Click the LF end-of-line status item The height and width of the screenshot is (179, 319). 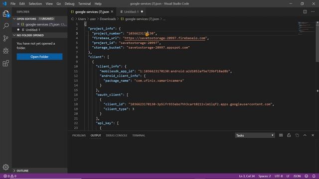coord(288,176)
